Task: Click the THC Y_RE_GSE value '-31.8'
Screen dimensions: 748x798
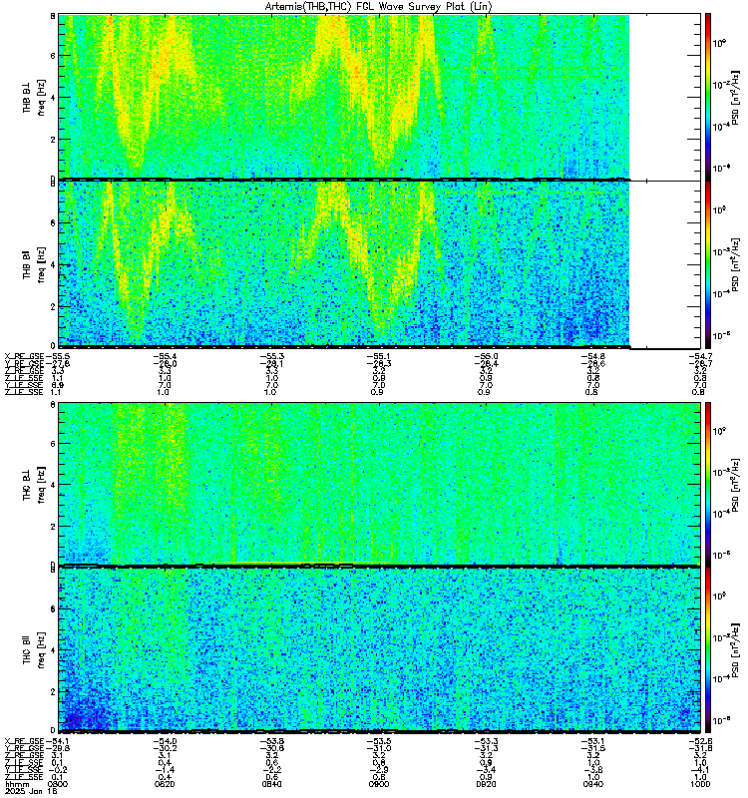Action: tap(700, 748)
